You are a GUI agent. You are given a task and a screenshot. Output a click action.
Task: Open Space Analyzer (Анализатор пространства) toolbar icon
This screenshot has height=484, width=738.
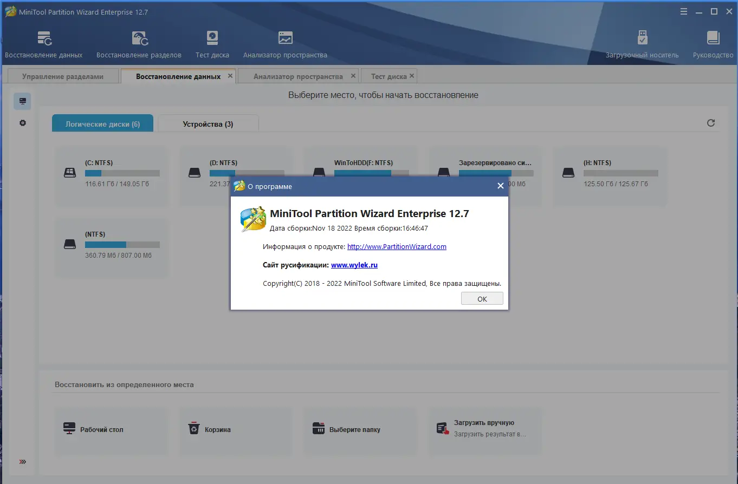pos(285,38)
